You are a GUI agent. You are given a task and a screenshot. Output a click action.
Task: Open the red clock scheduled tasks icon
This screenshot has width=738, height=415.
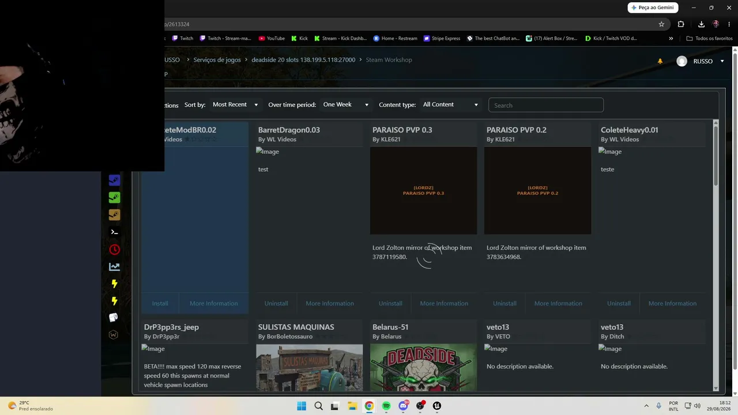pyautogui.click(x=114, y=250)
